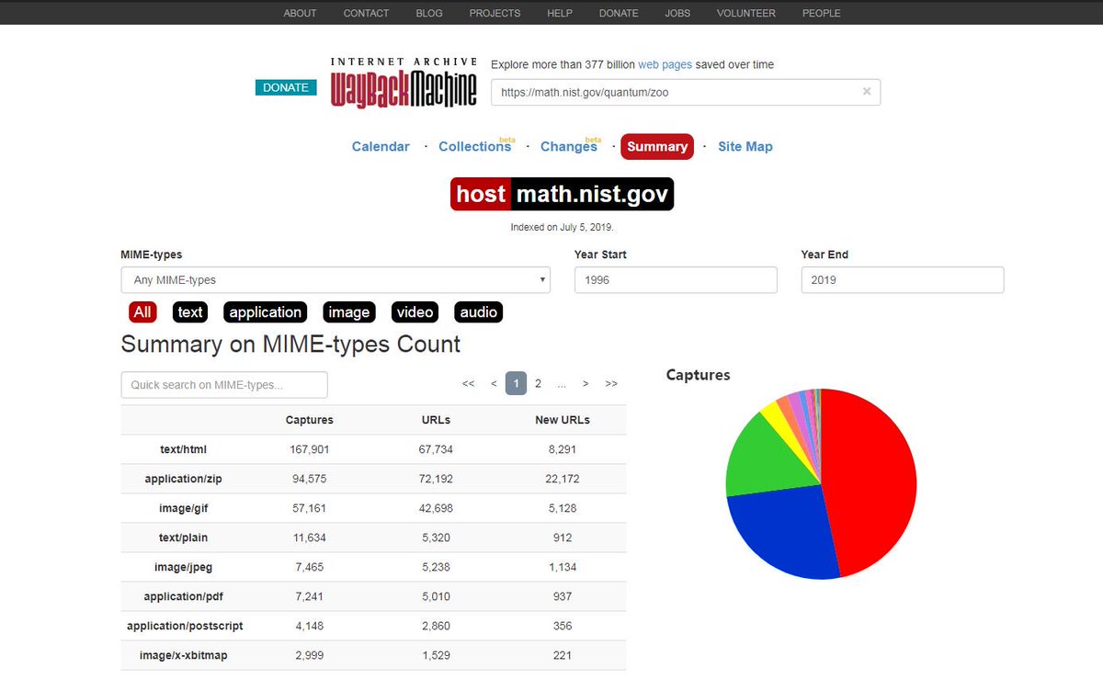Select the Summary tab
1103x679 pixels.
[x=657, y=146]
